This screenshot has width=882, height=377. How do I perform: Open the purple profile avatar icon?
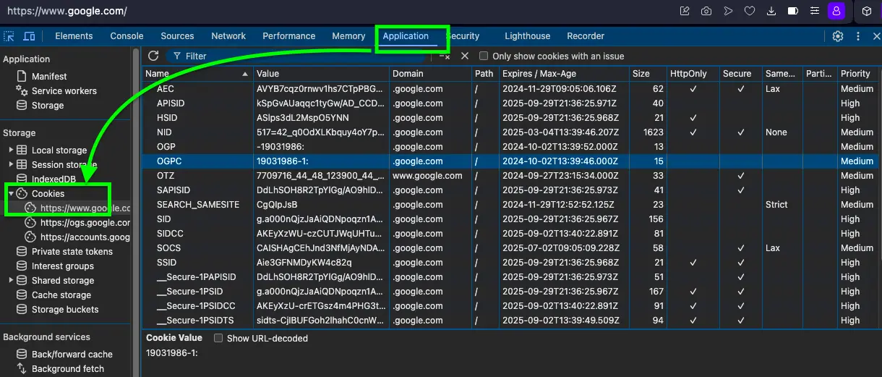836,11
